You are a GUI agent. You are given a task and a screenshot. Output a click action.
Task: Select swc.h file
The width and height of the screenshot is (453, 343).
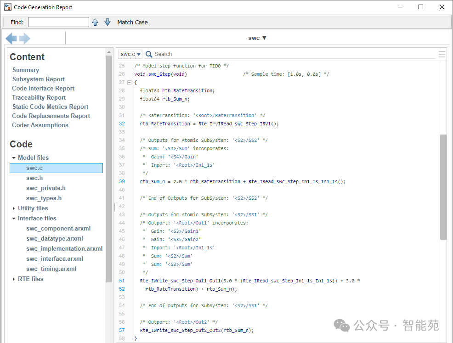pos(34,178)
